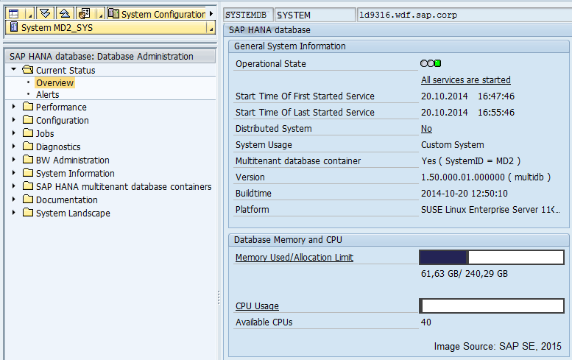Select the Overview tree item
The image size is (572, 360).
click(x=54, y=83)
